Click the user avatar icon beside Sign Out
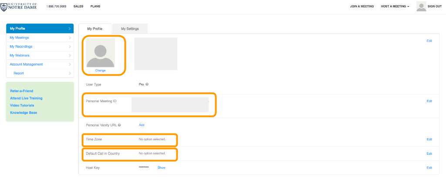The width and height of the screenshot is (446, 180). point(421,7)
